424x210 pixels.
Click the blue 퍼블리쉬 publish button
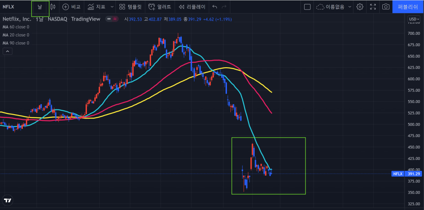[x=408, y=7]
